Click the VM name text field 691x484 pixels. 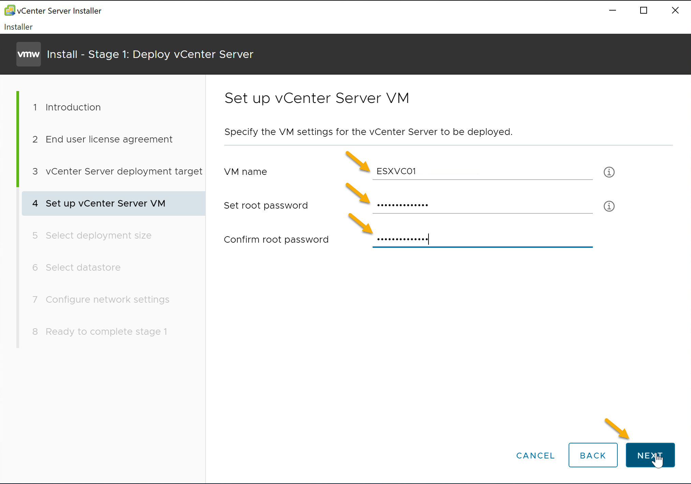[482, 171]
